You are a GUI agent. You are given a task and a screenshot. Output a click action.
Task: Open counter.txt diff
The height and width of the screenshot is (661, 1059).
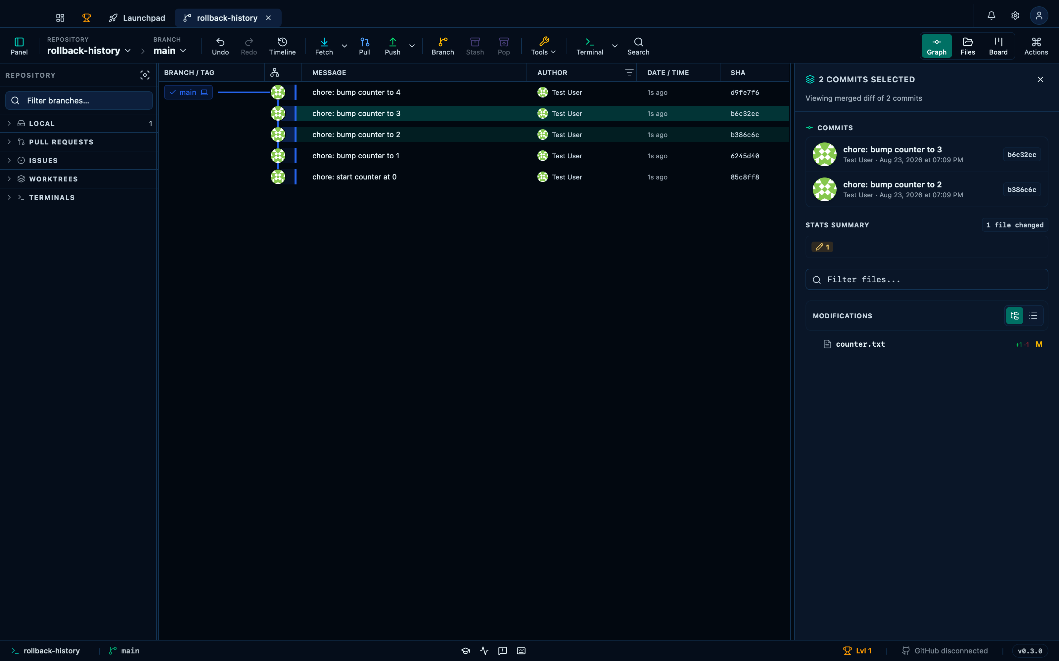[926, 344]
